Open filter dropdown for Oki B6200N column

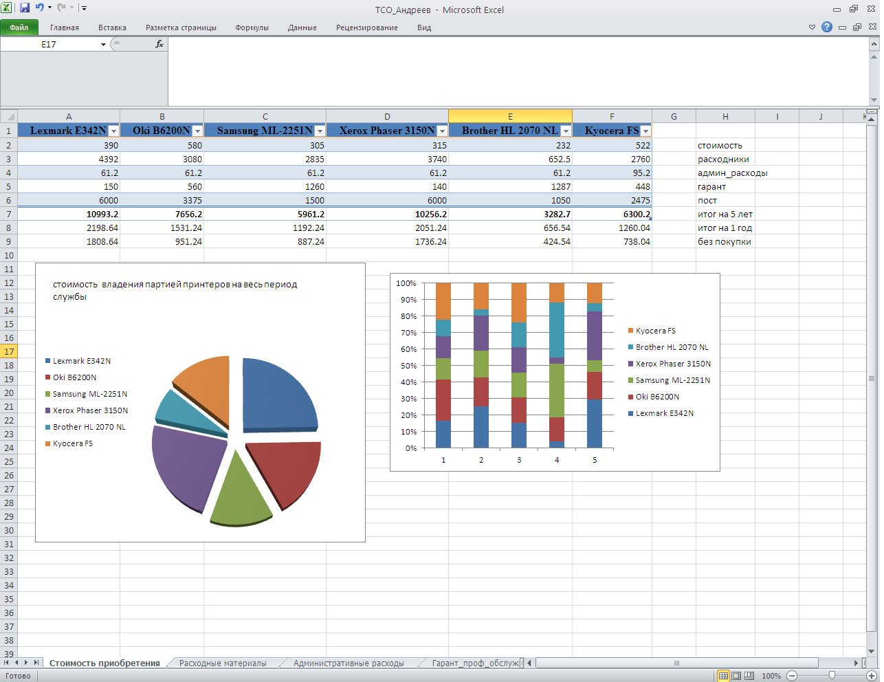197,131
